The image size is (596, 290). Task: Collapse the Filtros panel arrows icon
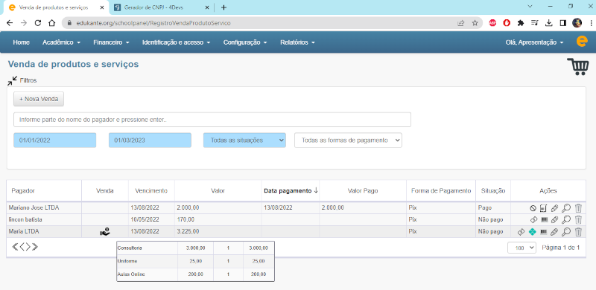point(13,80)
